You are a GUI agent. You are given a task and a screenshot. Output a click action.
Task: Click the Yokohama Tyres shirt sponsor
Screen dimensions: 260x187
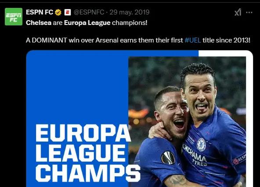click(195, 155)
